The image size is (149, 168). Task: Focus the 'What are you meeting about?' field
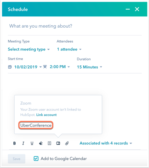74,26
